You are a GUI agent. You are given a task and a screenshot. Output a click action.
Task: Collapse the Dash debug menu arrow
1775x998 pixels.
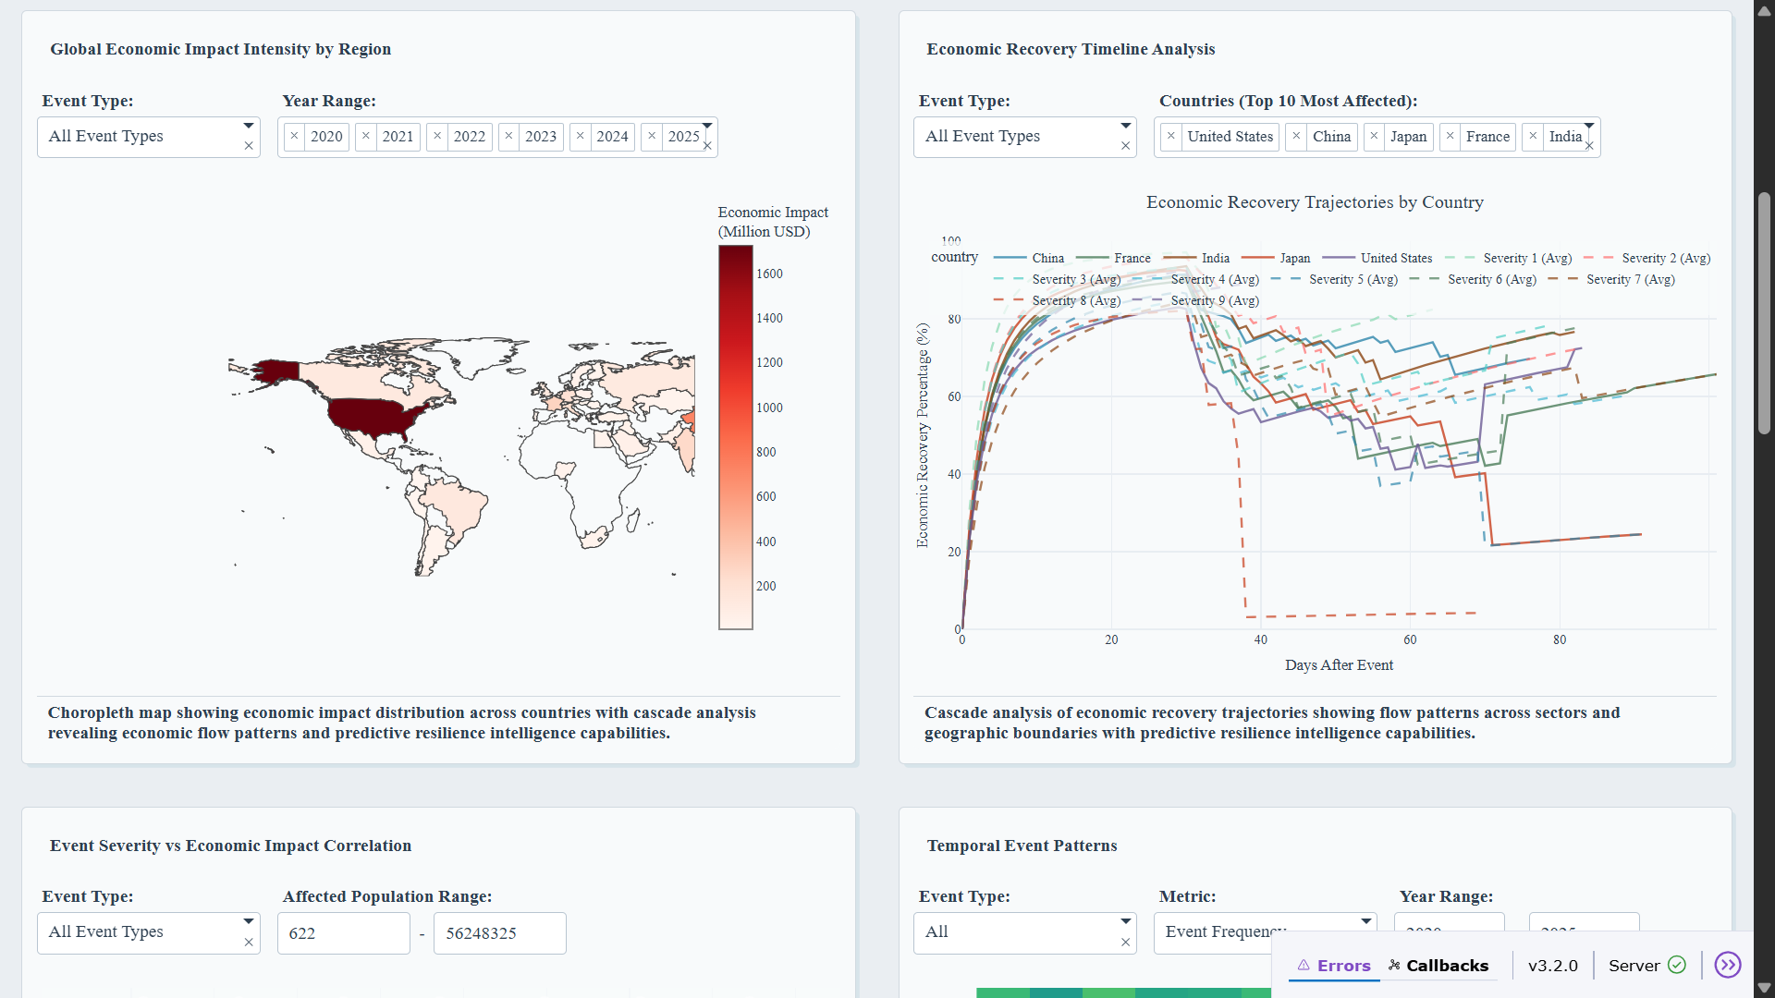point(1727,965)
